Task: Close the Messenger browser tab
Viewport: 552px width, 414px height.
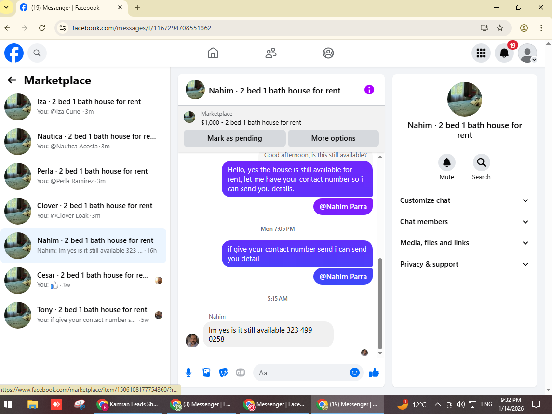Action: 120,7
